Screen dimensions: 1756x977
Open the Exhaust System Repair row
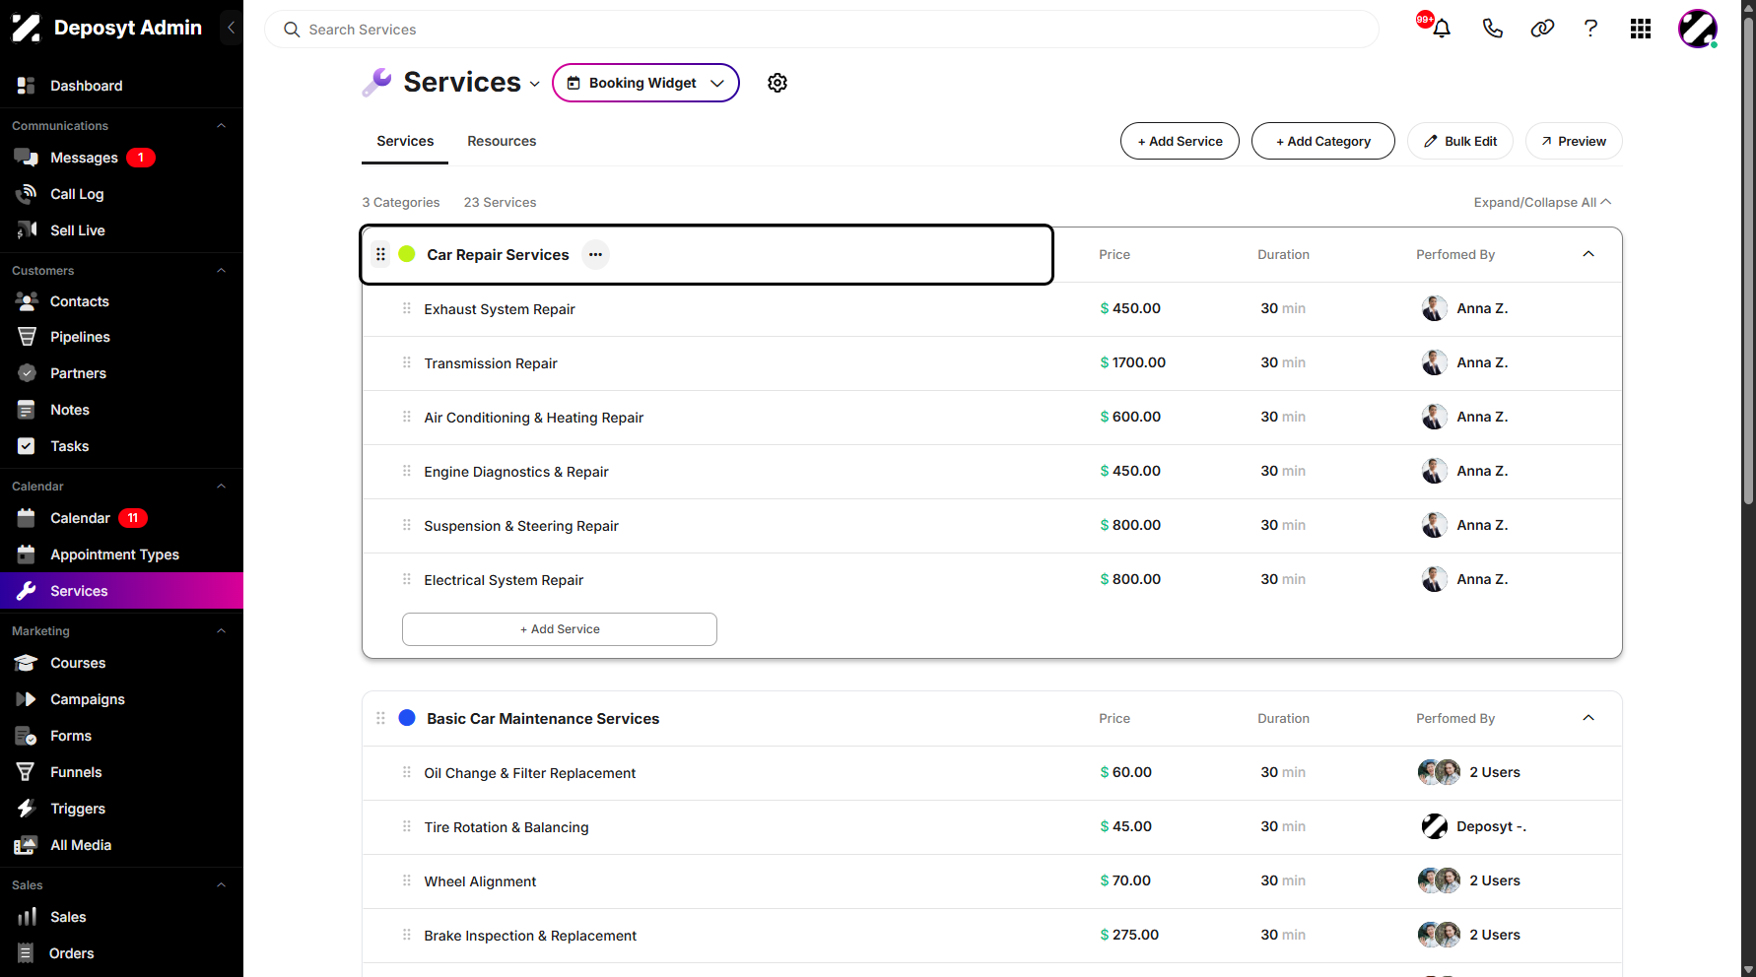click(992, 309)
